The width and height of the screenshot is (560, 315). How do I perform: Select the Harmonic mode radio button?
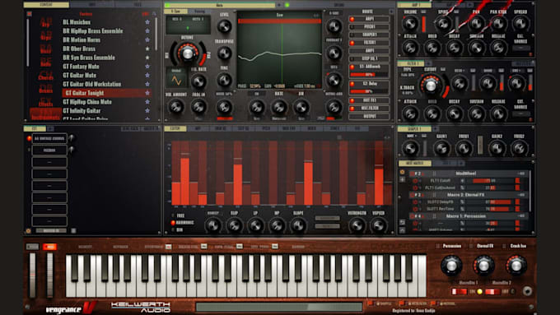173,223
